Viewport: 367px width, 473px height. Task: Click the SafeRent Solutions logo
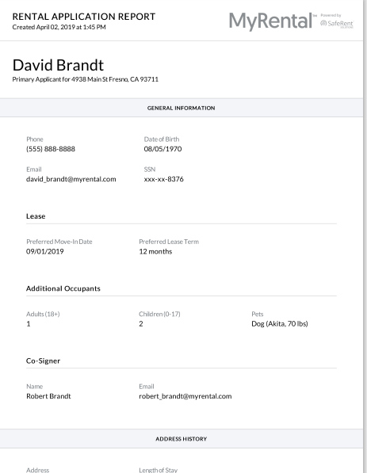click(x=337, y=23)
